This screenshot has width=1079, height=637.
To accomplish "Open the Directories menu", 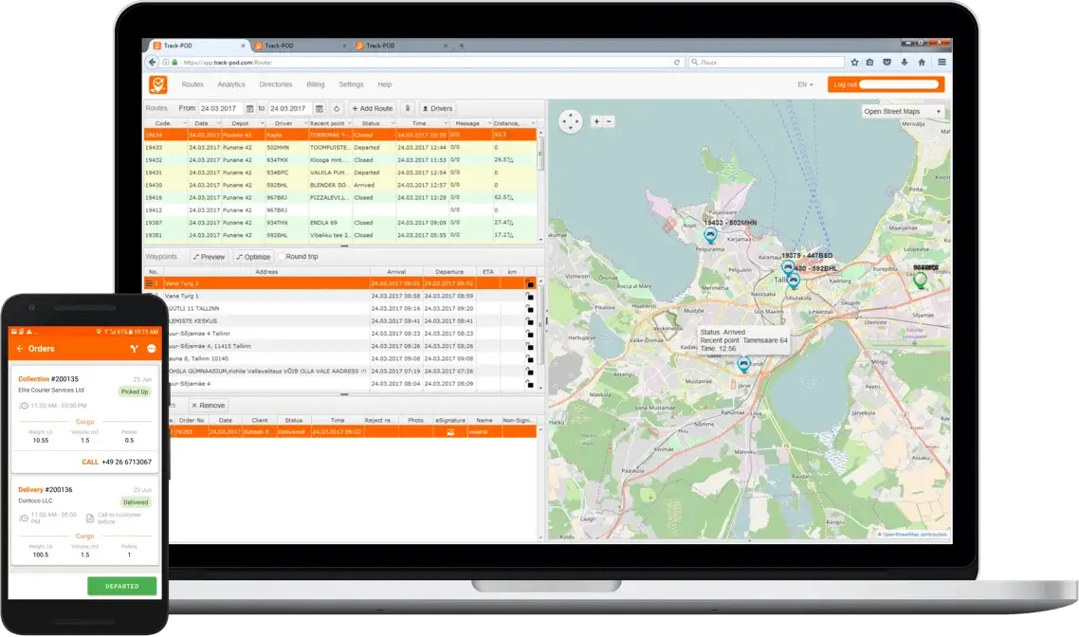I will pos(276,84).
